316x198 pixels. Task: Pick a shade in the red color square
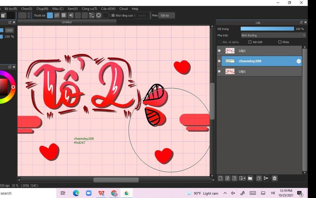coord(4,87)
